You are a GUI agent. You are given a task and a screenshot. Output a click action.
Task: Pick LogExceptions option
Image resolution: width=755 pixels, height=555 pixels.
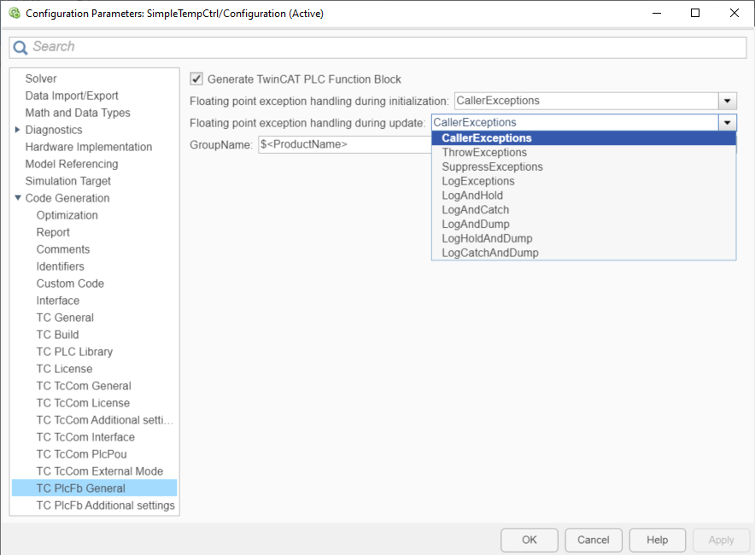583,181
